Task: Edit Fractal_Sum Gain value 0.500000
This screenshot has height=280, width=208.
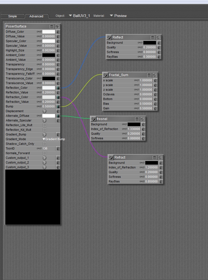Action: click(x=146, y=108)
